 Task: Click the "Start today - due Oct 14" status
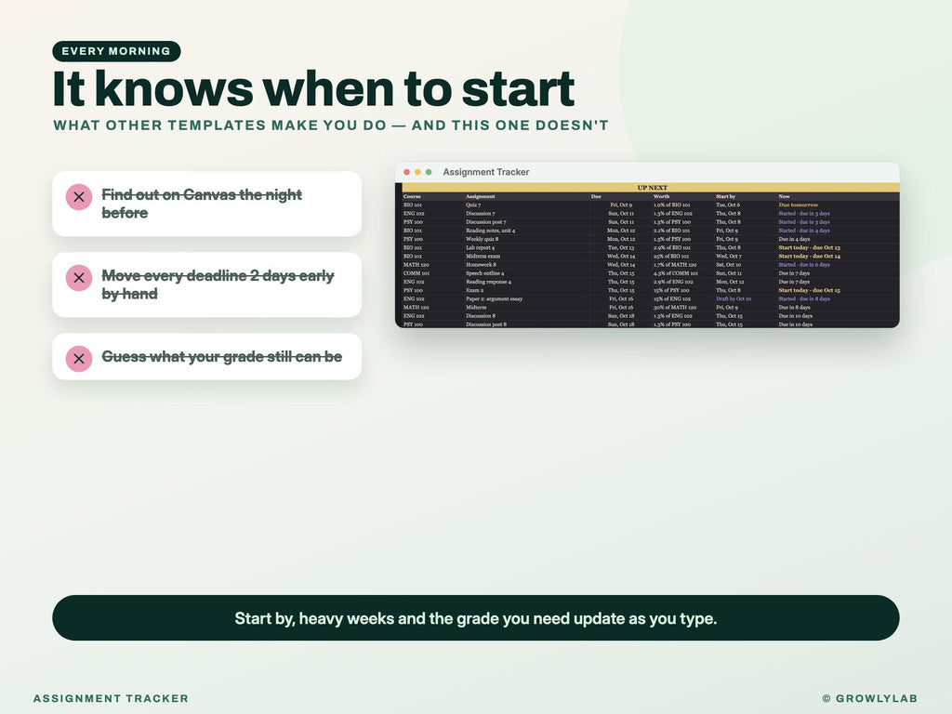810,257
